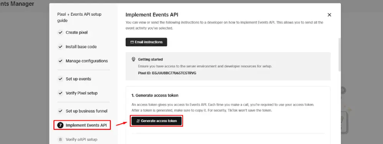Click the Pixel ID D3JUUBBC77U65TC5TRVG text
The image size is (383, 144).
pyautogui.click(x=167, y=73)
